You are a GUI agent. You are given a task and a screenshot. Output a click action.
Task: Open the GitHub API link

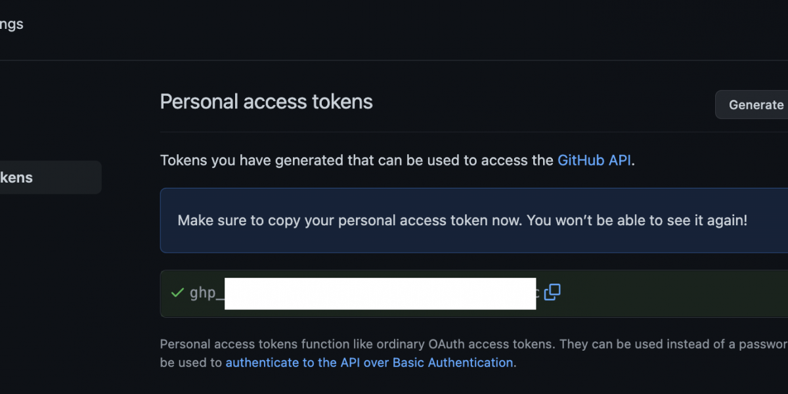point(594,160)
